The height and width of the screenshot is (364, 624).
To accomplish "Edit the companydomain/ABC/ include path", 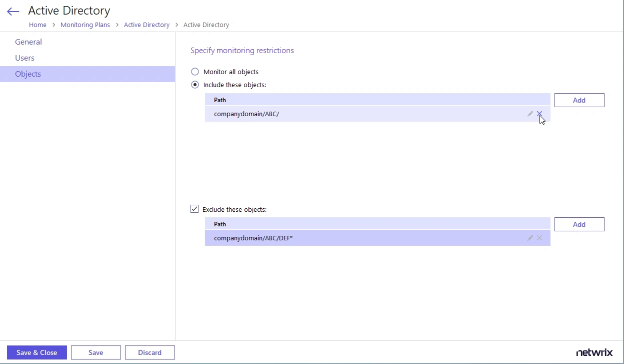I will [x=529, y=114].
